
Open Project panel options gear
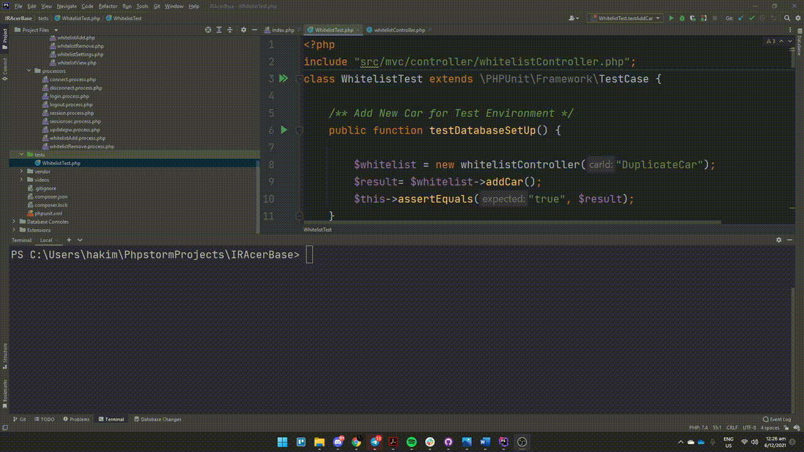tap(244, 30)
